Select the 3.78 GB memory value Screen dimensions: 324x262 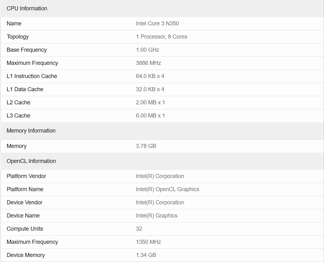pos(146,146)
